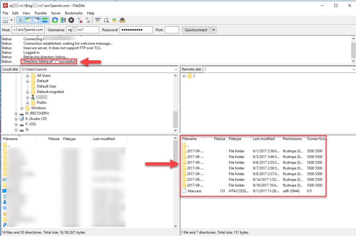Click the Port input field
Image resolution: width=356 pixels, height=236 pixels.
(172, 30)
